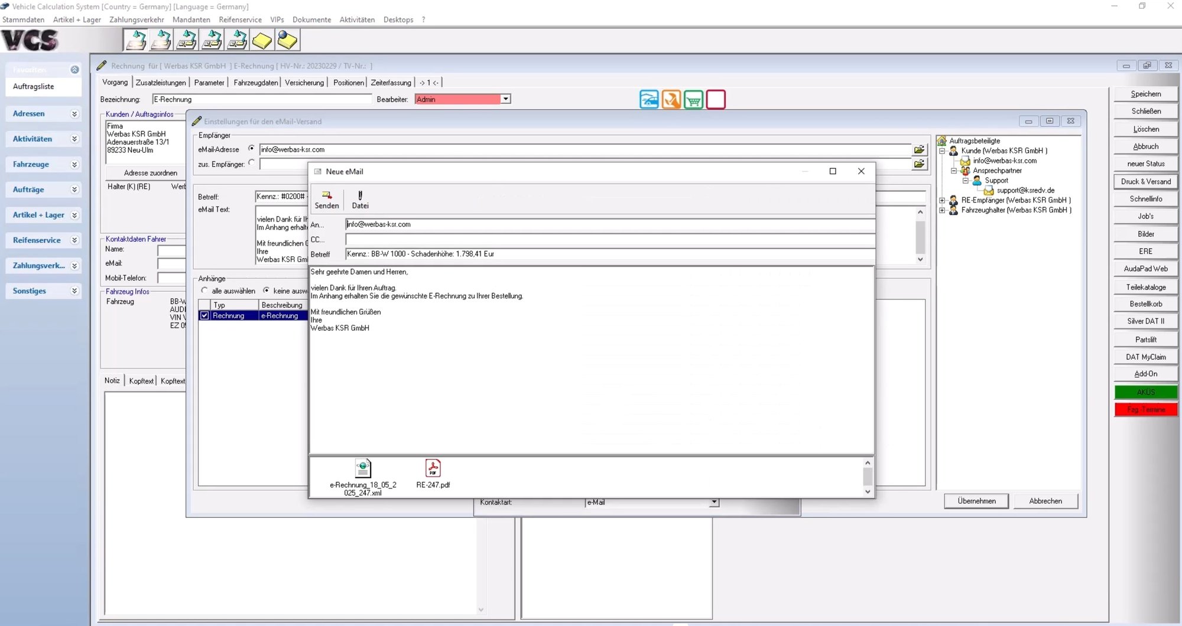Screen dimensions: 1182x626
Task: Click envelope icon for support@ksredv.de
Action: [x=989, y=190]
